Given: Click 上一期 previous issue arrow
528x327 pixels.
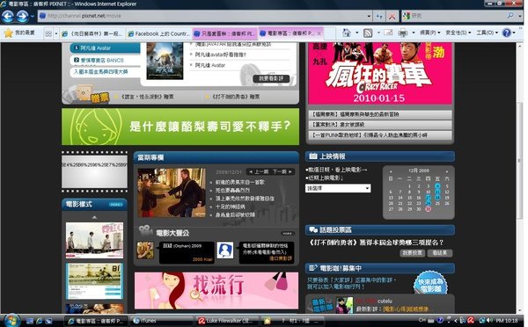Looking at the screenshot, I should pos(259,171).
